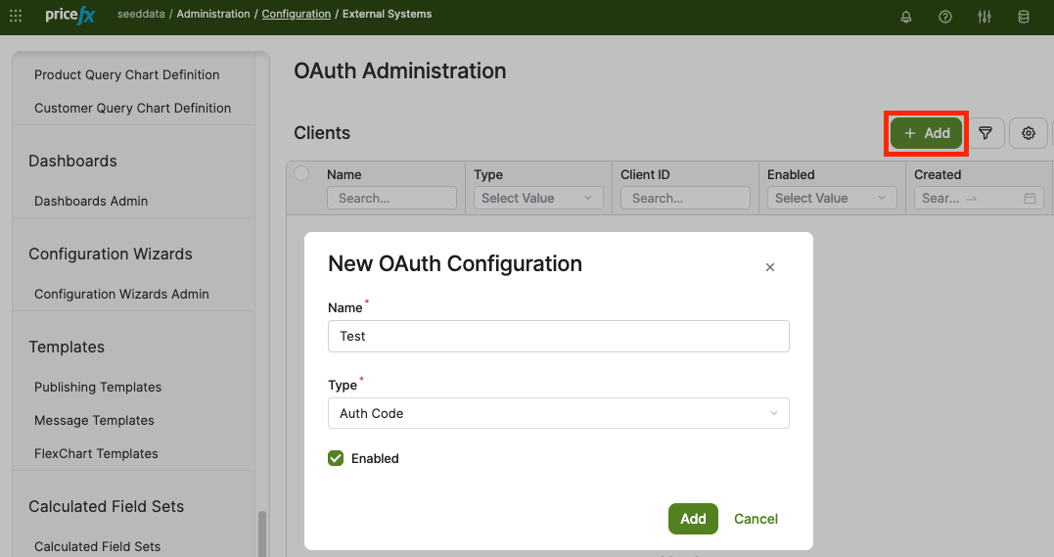Click the database icon in header

(1023, 17)
